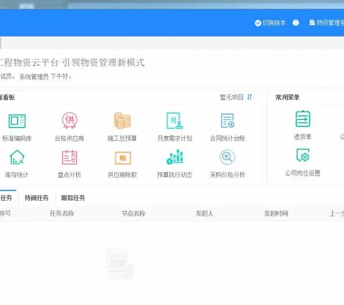Select the 暂无项目 project selector

(x=232, y=97)
